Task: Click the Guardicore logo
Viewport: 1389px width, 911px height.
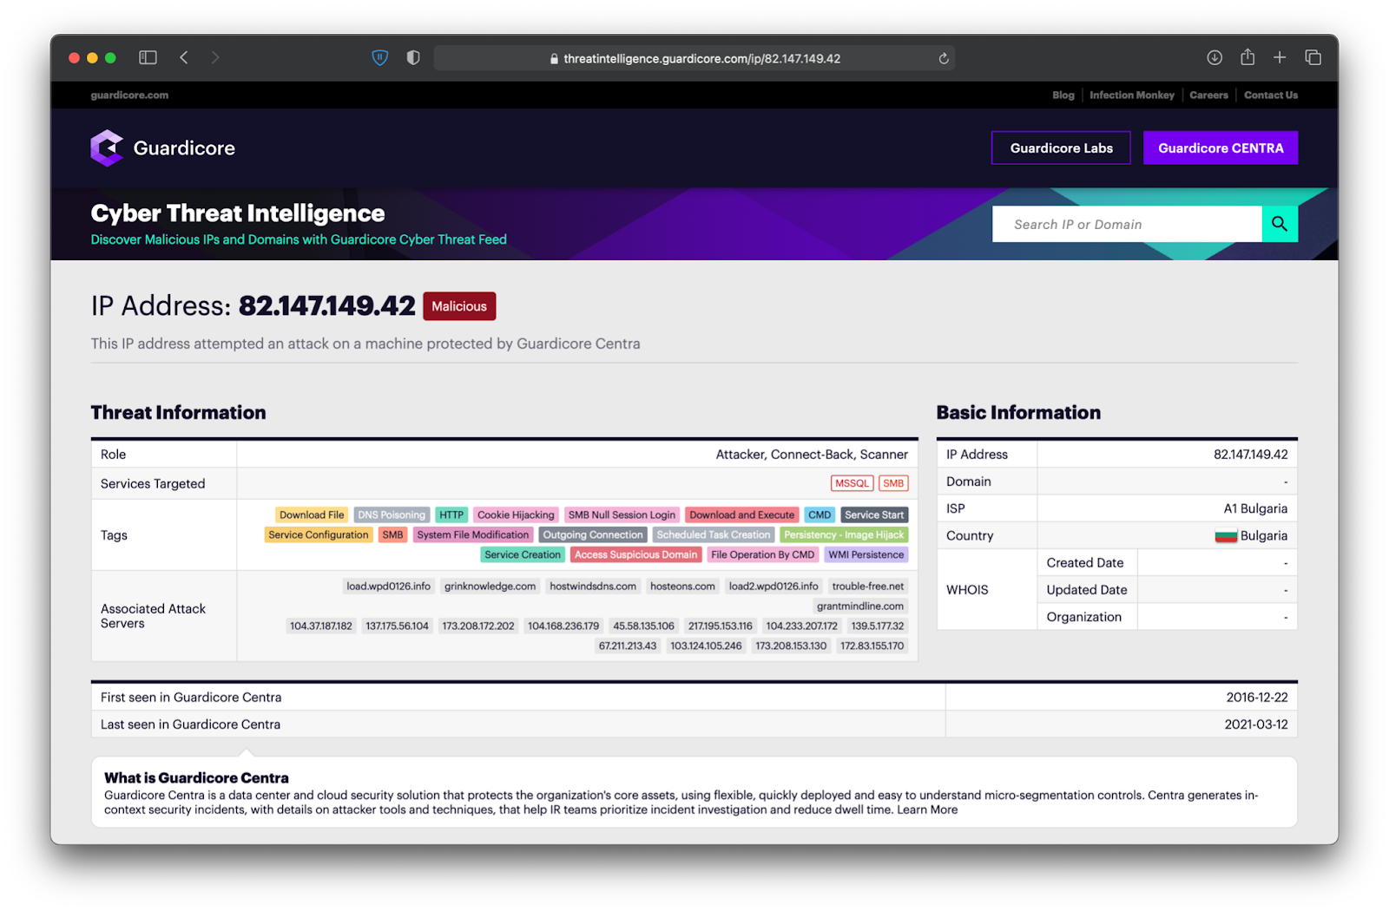Action: click(163, 148)
